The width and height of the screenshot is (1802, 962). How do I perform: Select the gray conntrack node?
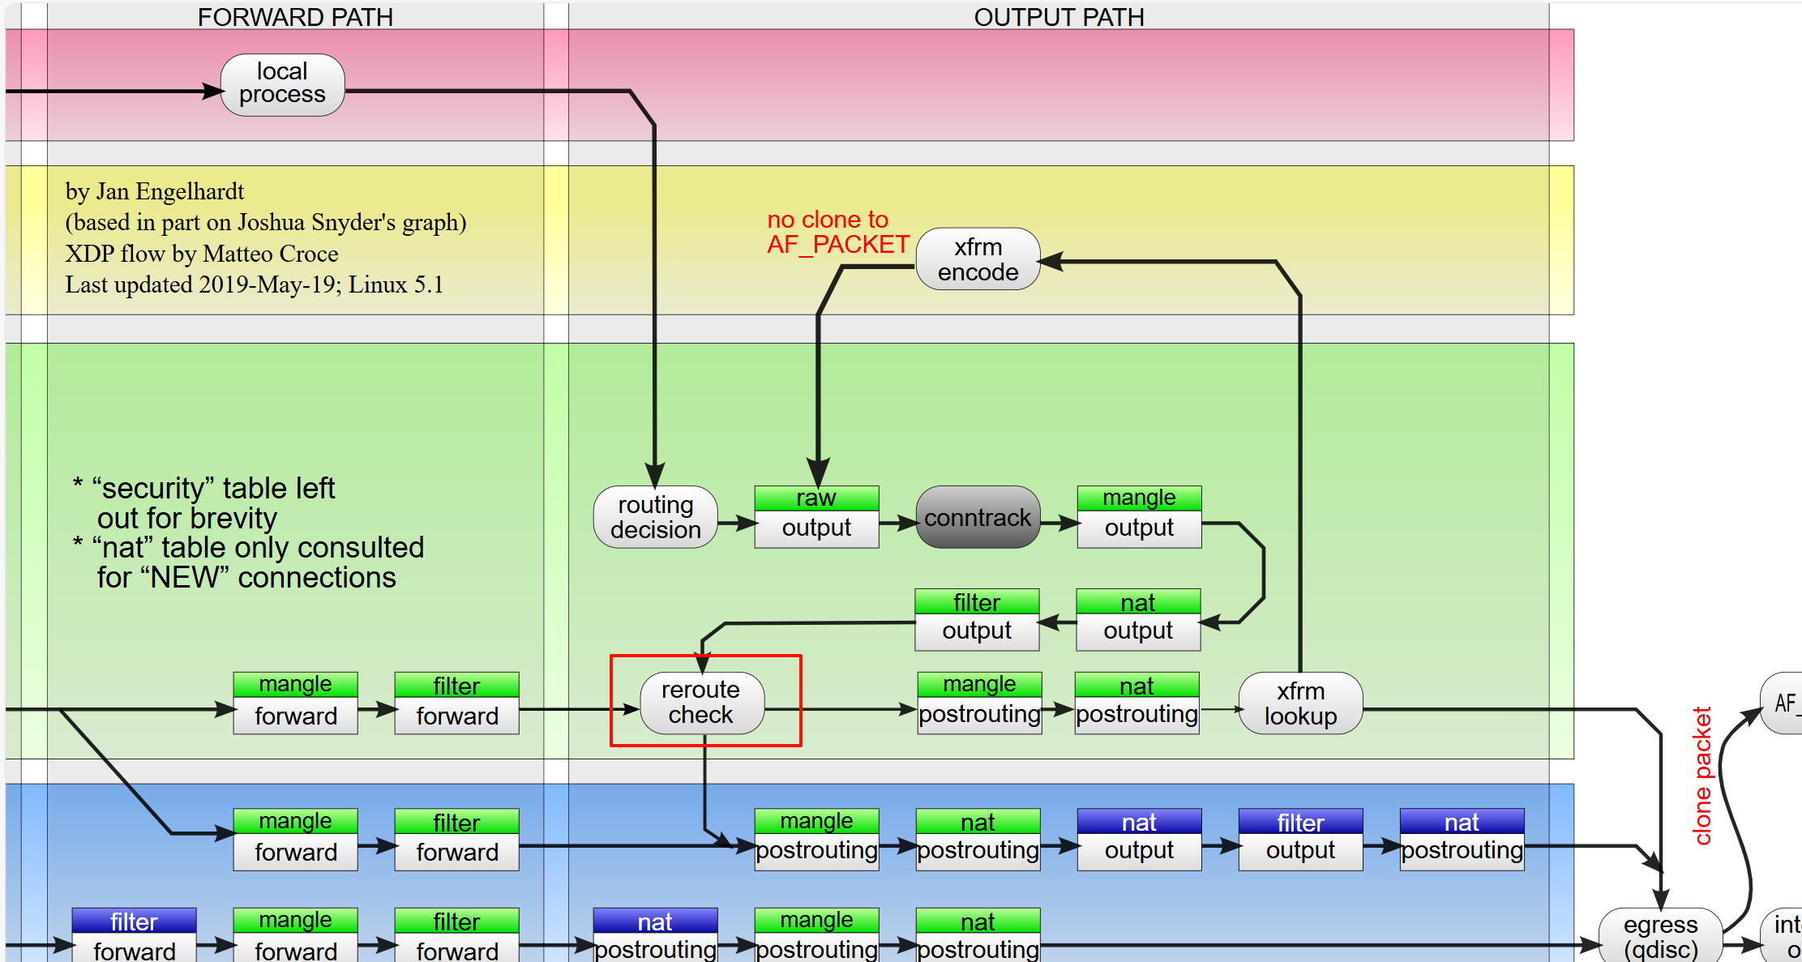978,517
